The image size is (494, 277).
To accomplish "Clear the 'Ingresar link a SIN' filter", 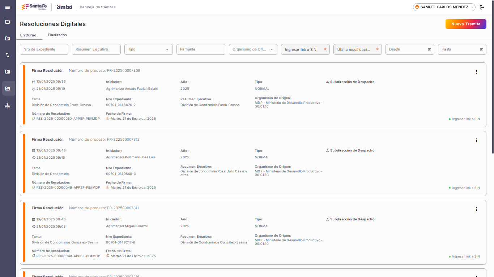I will tap(325, 49).
